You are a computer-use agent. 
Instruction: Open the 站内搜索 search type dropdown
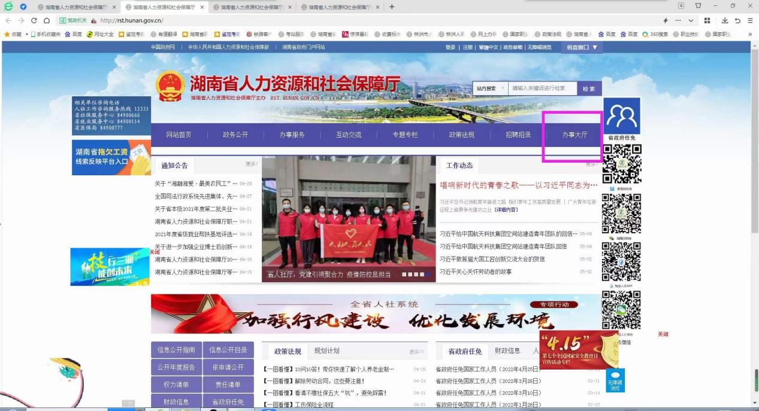pos(491,88)
